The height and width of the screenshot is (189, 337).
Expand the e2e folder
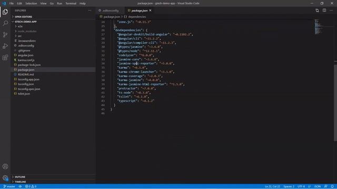20,26
